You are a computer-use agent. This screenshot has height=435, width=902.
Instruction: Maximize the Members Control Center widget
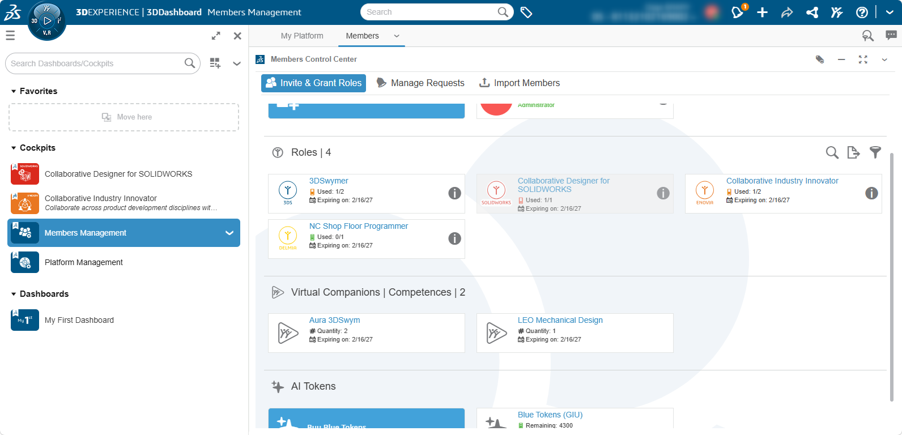[x=863, y=59]
